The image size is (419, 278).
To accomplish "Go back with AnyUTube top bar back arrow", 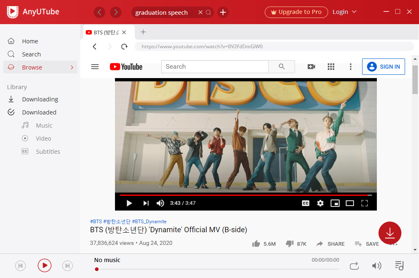I will 99,12.
